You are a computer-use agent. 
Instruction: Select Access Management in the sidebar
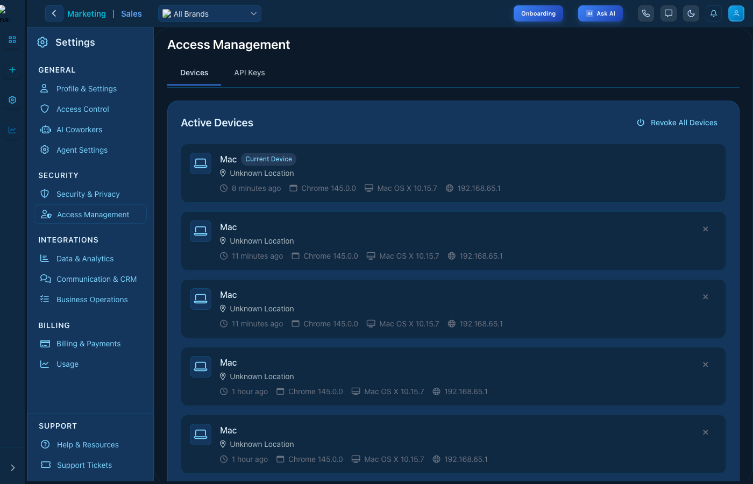[90, 215]
